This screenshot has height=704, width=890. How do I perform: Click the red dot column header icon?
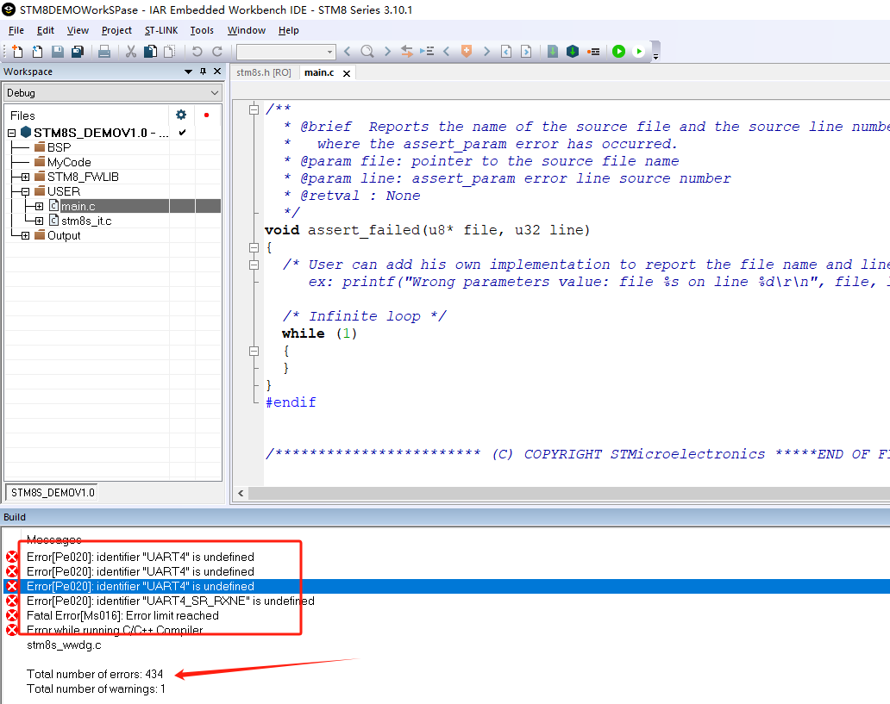pos(207,115)
